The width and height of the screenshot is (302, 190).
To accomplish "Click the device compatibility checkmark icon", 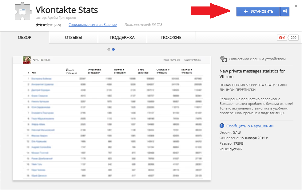I will [223, 59].
